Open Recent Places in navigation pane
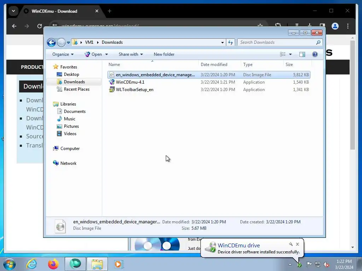Viewport: 362px width, 271px height. point(76,89)
